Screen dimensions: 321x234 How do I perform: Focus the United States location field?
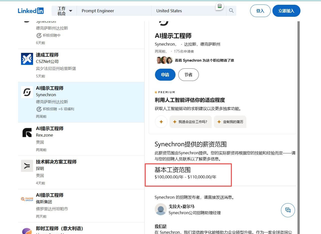pyautogui.click(x=189, y=11)
